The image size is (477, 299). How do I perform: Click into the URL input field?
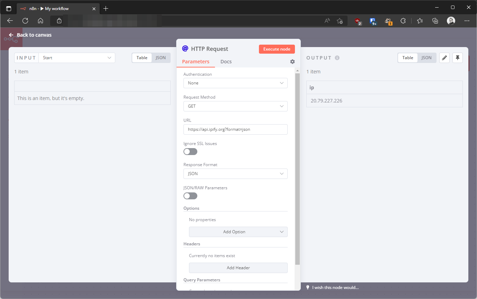pyautogui.click(x=235, y=129)
